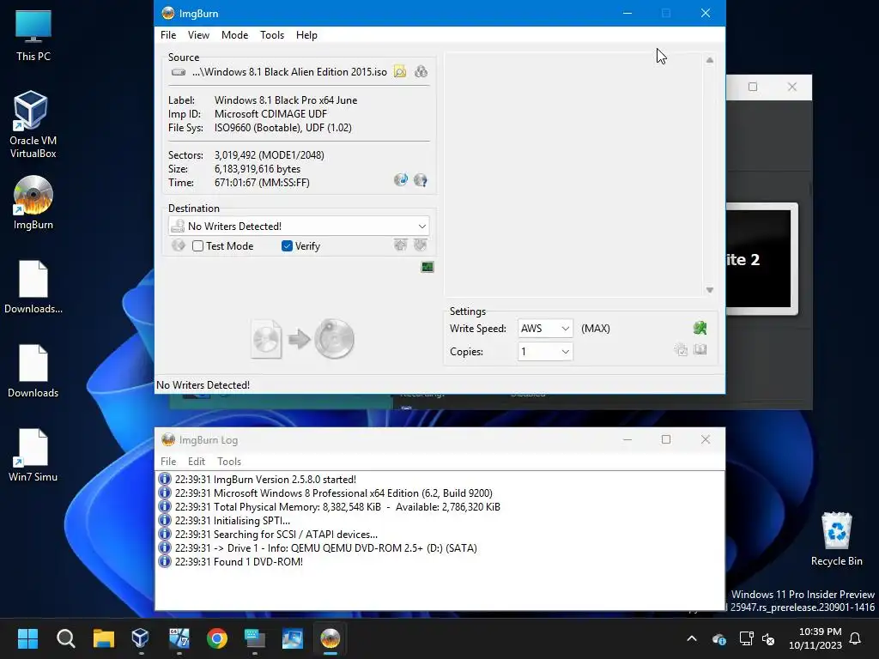The width and height of the screenshot is (879, 659).
Task: Click the large Write image to disc button
Action: point(303,339)
